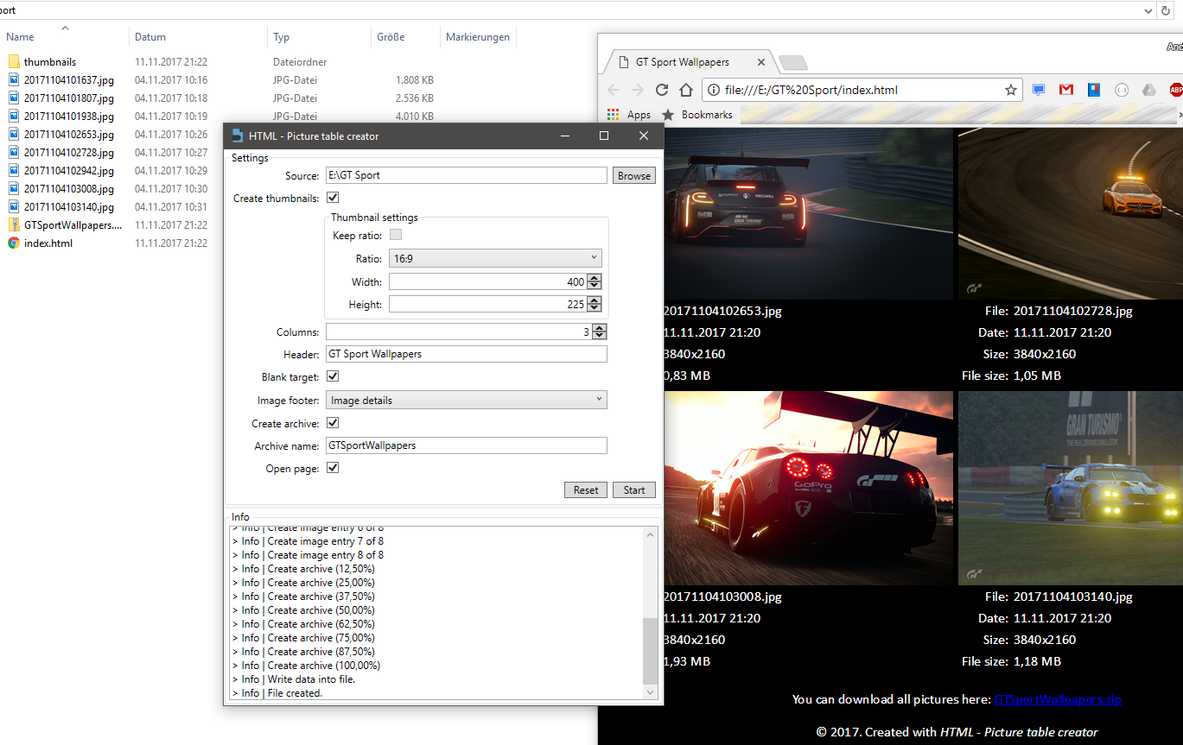The image size is (1183, 745).
Task: Select the file 20171104103140.jpg in Explorer
Action: point(69,207)
